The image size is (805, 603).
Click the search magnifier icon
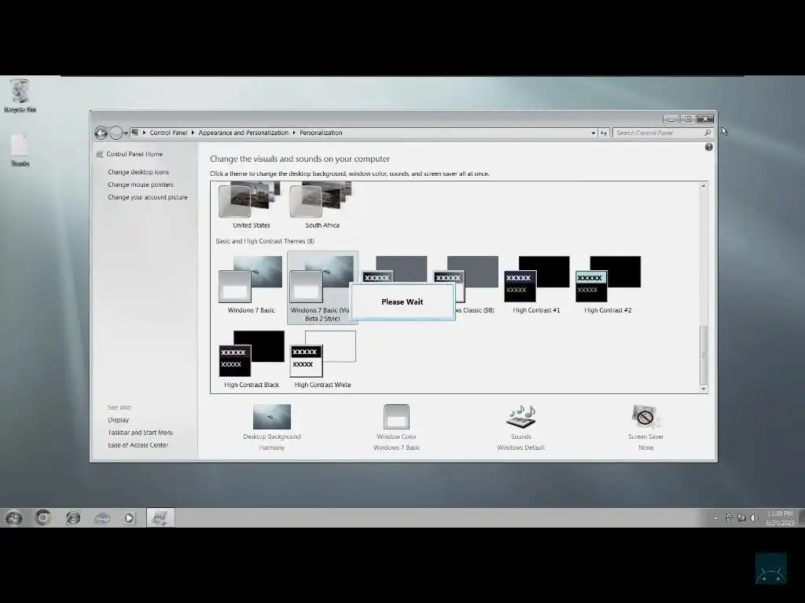(708, 133)
